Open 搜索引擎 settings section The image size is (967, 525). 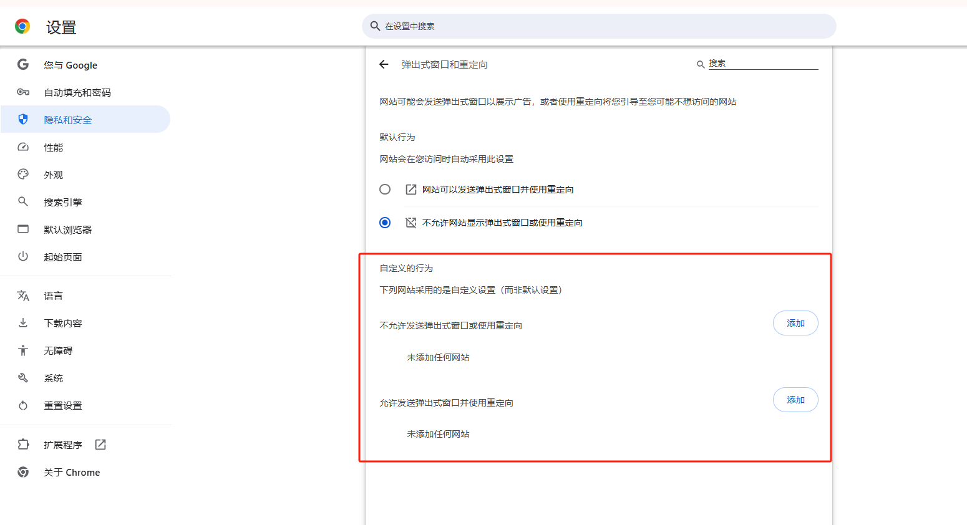[85, 202]
